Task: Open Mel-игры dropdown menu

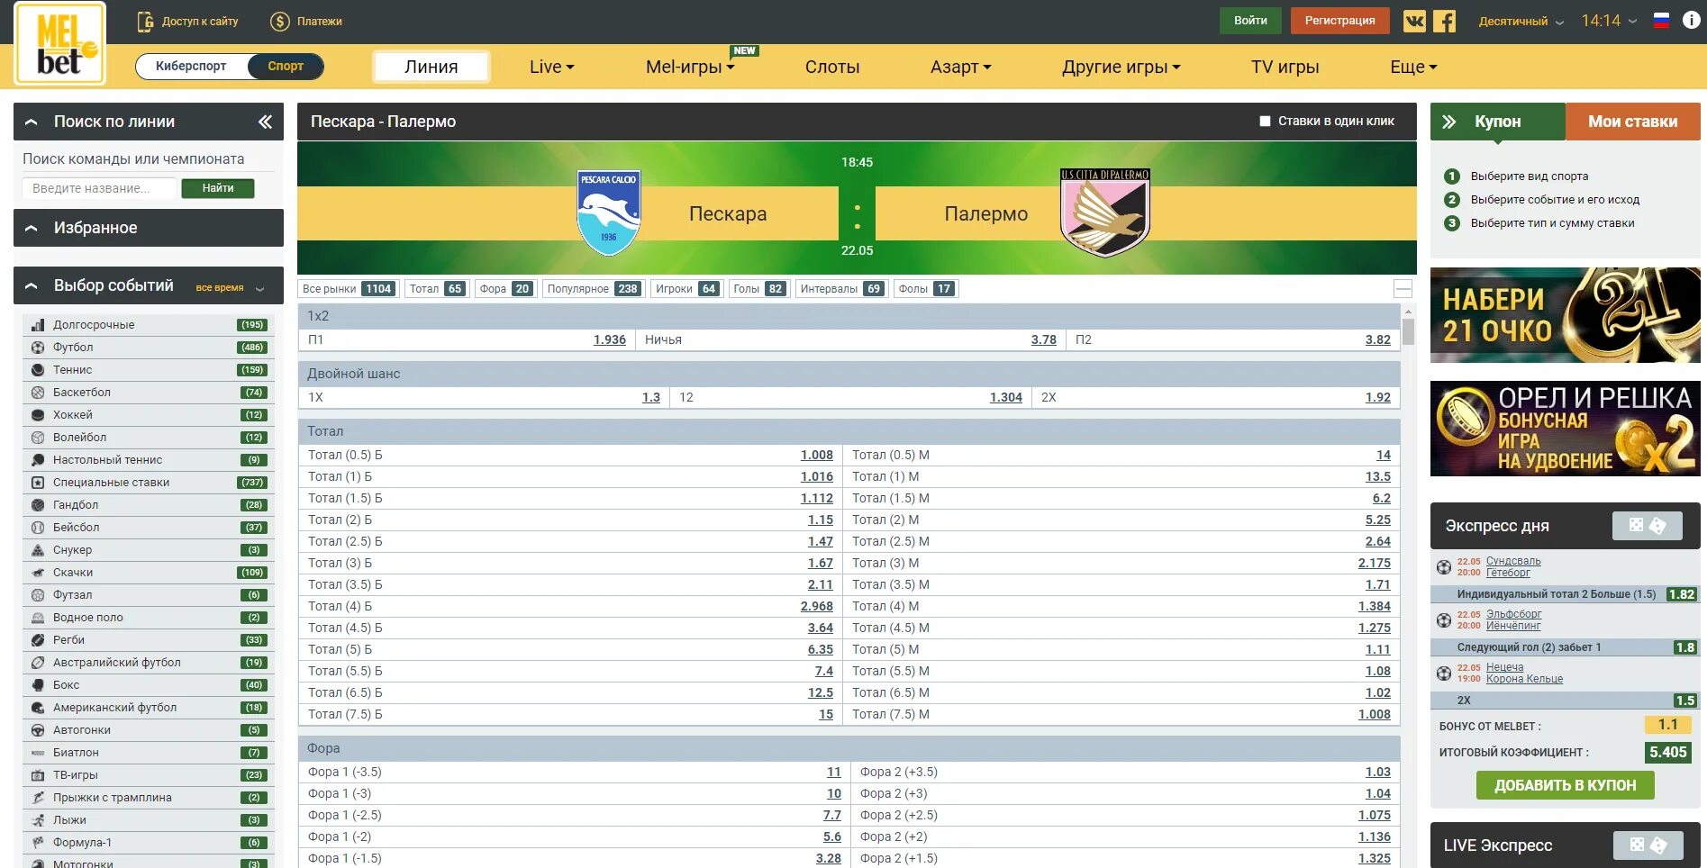Action: (x=690, y=67)
